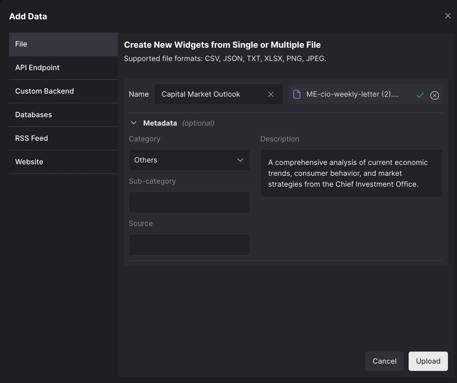The height and width of the screenshot is (383, 457).
Task: Click the Name field containing Capital Market Outlook
Action: [212, 94]
